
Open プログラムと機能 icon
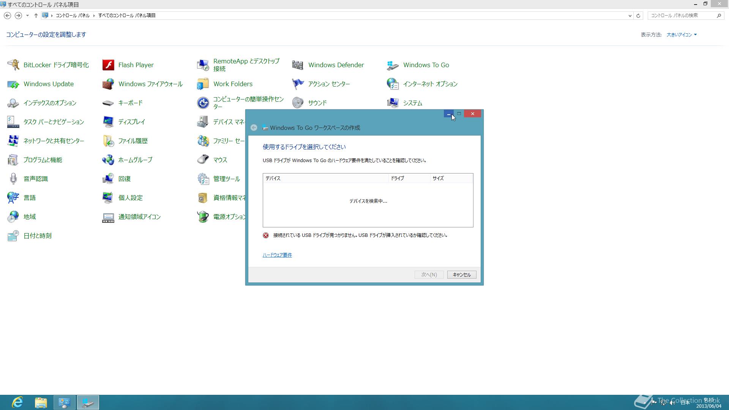pos(13,160)
